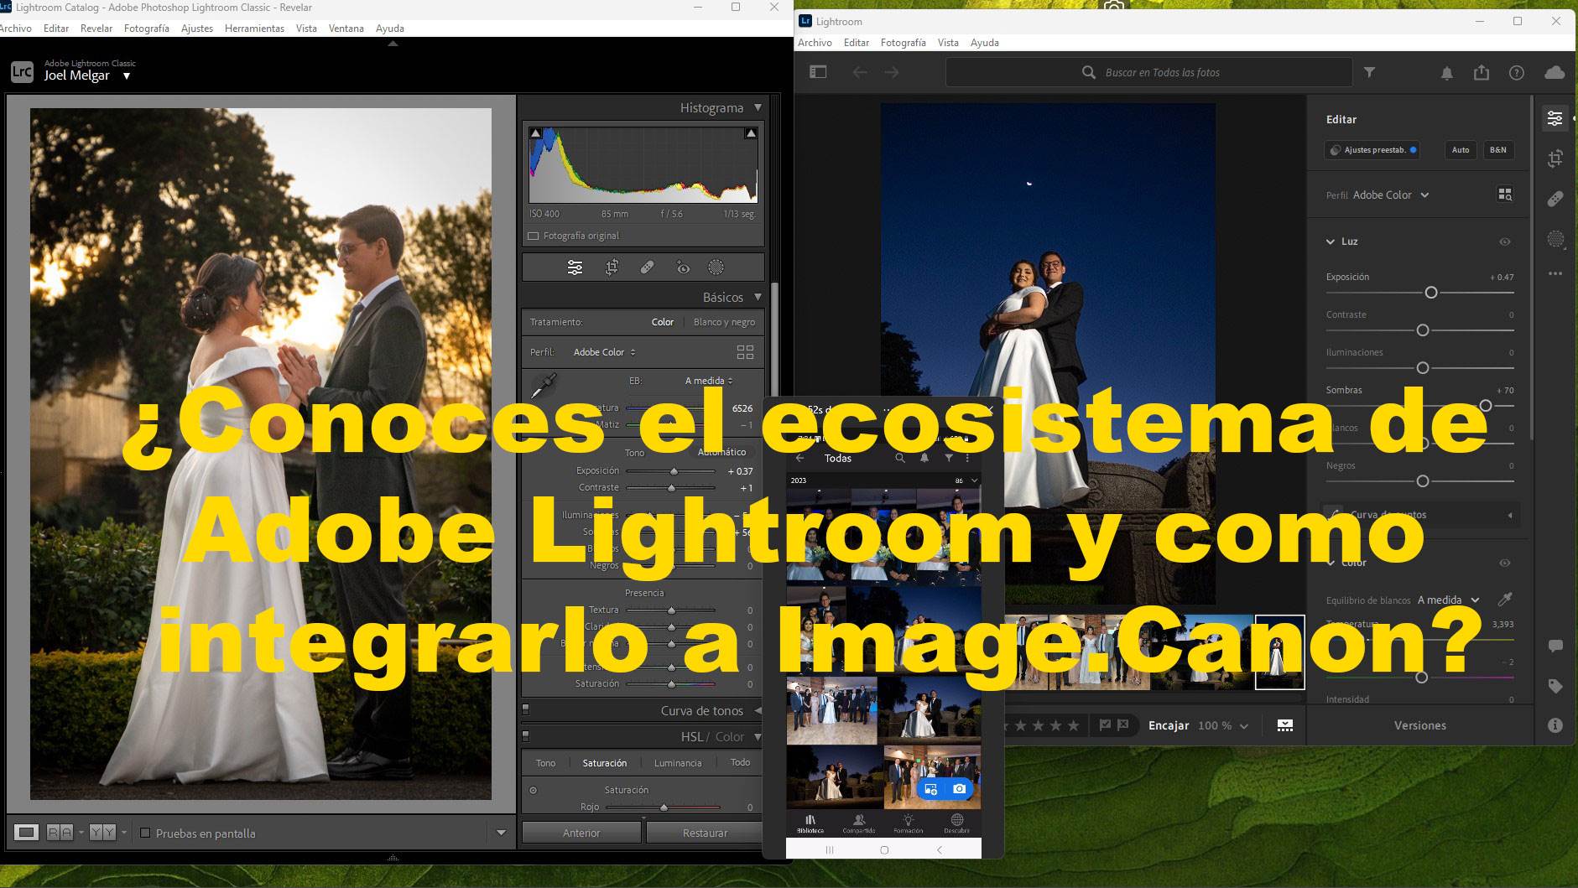Image resolution: width=1578 pixels, height=888 pixels.
Task: Select the Red eye correction tool in Lightroom Classic
Action: 683,267
